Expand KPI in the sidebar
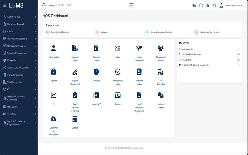The height and width of the screenshot is (155, 248). tap(19, 89)
